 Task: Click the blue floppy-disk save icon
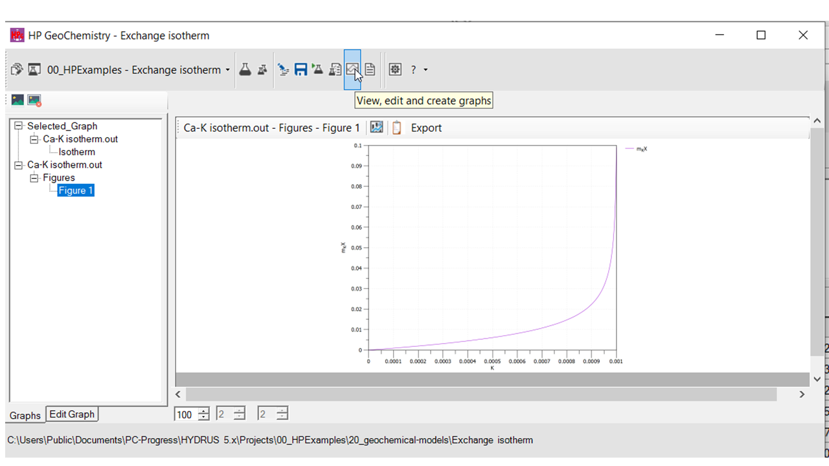point(301,69)
